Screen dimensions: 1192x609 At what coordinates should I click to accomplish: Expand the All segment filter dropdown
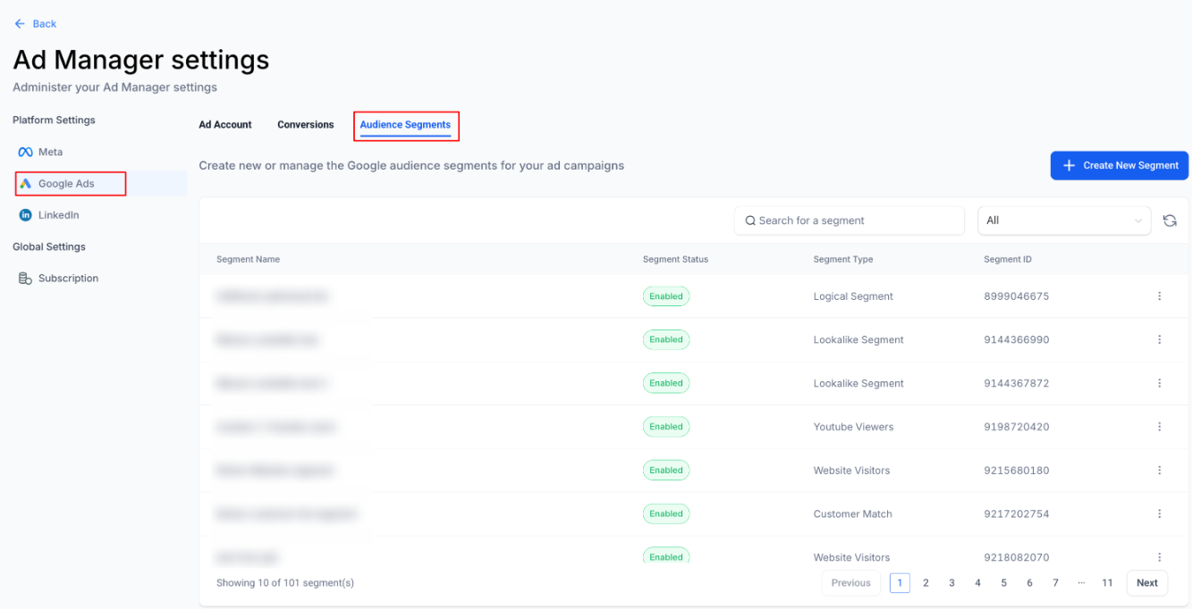click(x=1063, y=221)
